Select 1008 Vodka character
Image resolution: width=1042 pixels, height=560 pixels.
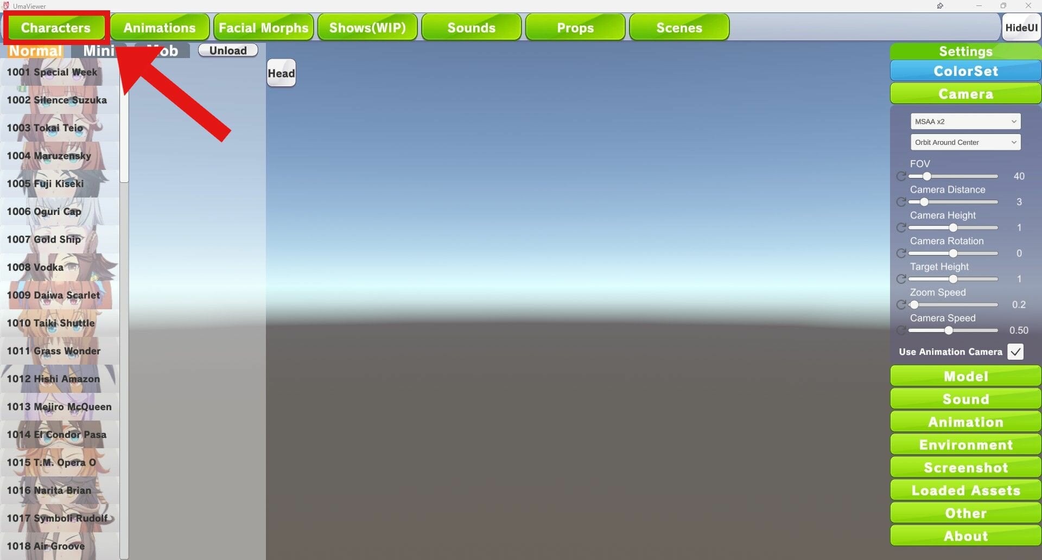coord(60,268)
